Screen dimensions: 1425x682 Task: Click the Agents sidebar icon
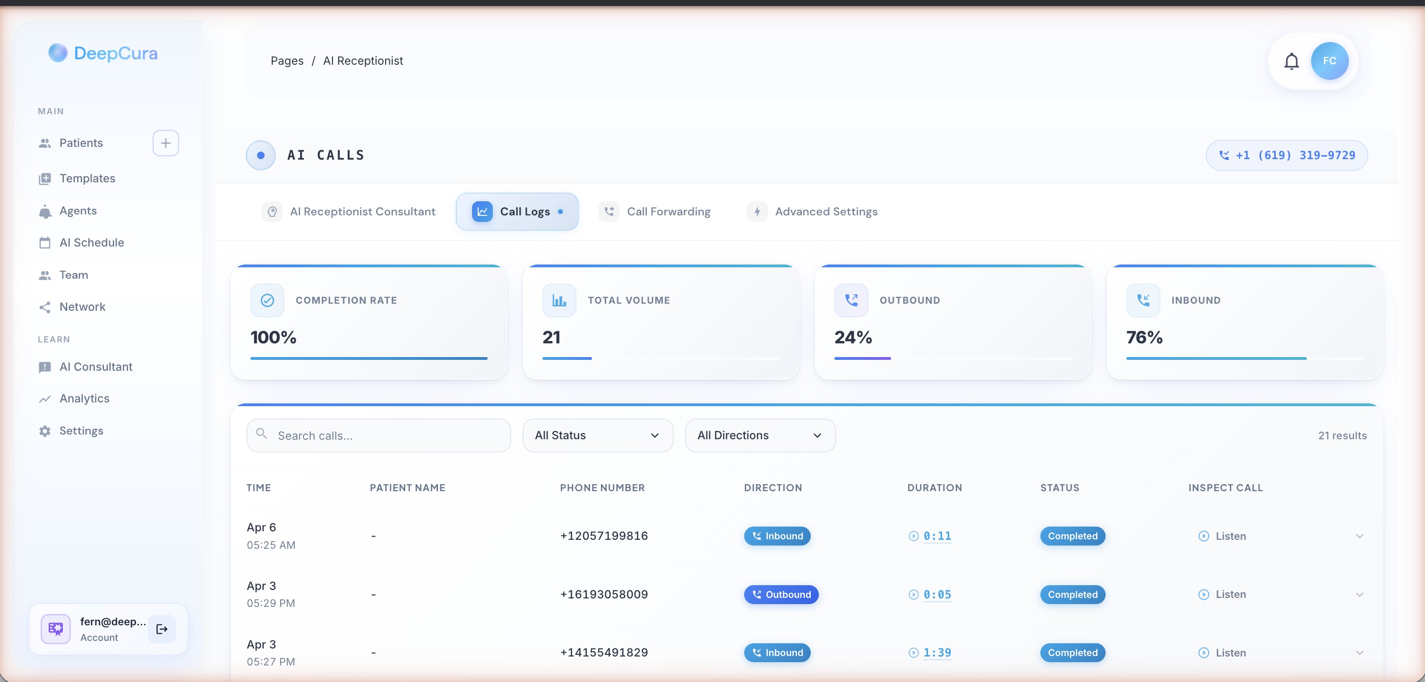pos(45,211)
